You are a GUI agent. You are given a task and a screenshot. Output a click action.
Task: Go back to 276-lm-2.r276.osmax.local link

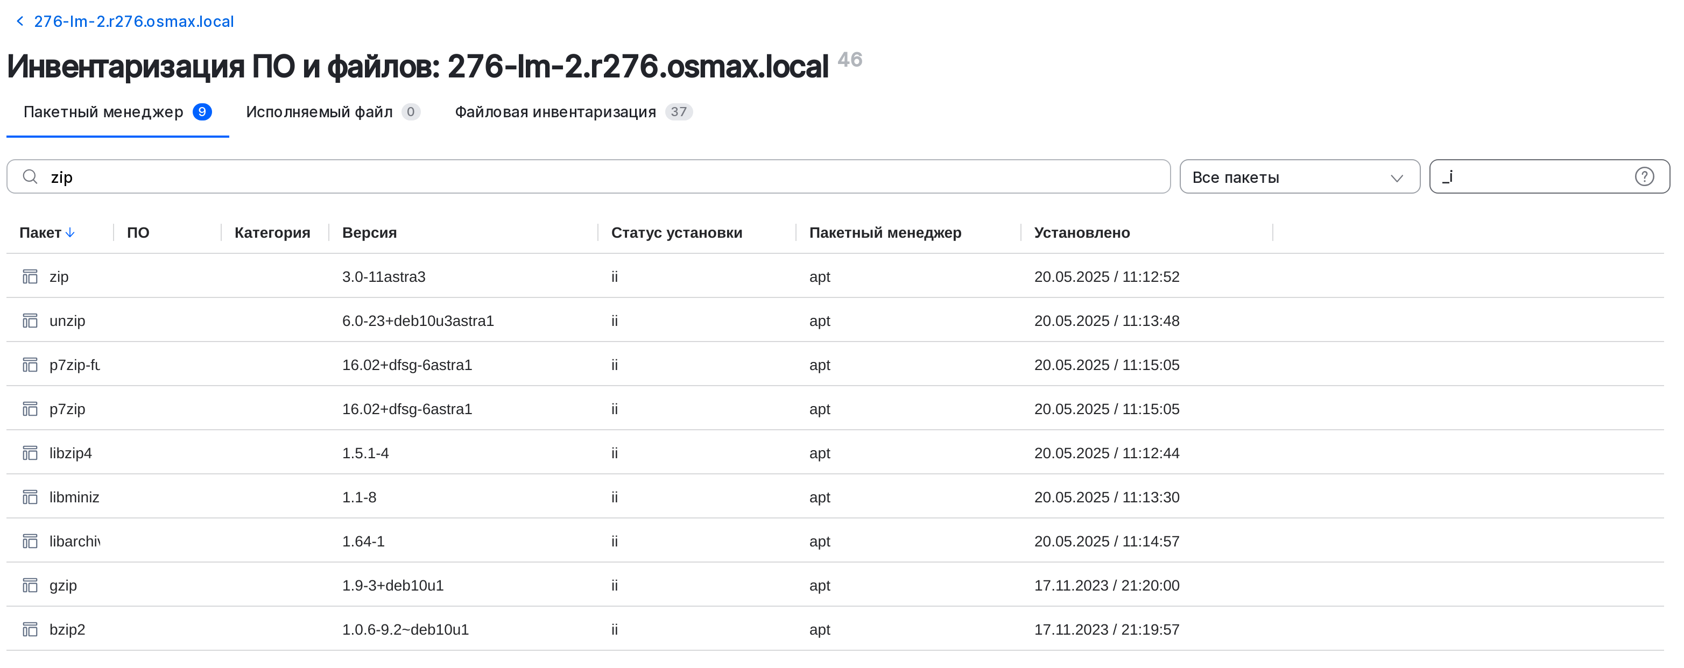133,22
